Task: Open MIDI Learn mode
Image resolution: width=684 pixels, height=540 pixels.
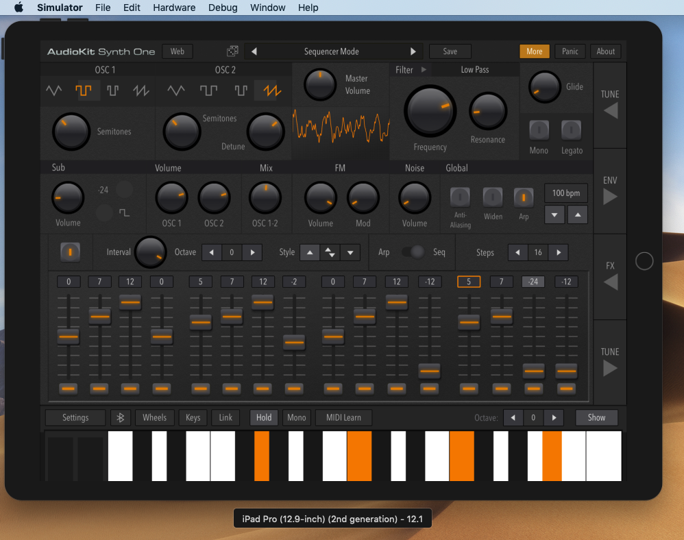Action: (343, 417)
